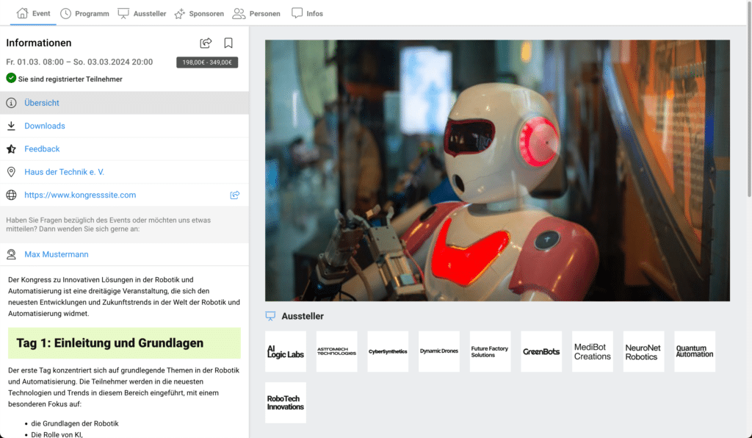Go to the Sponsoren tab
This screenshot has height=438, width=752.
(x=198, y=13)
